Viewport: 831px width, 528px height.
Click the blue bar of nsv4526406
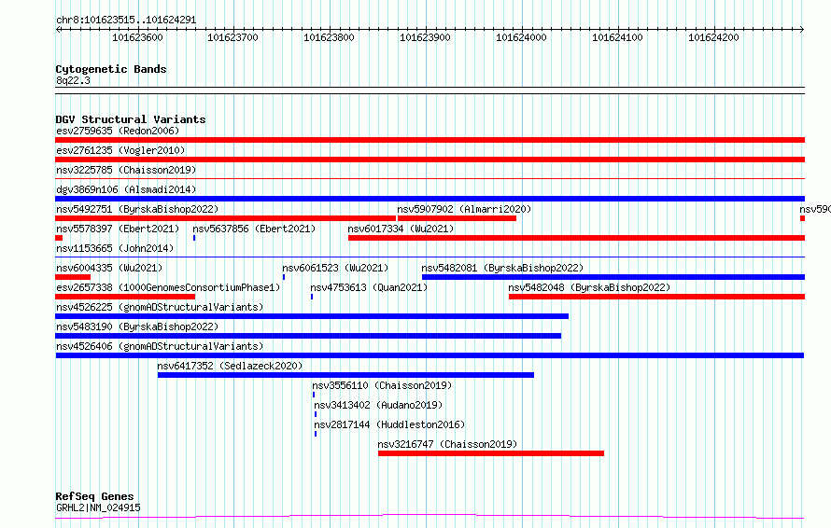tap(430, 355)
